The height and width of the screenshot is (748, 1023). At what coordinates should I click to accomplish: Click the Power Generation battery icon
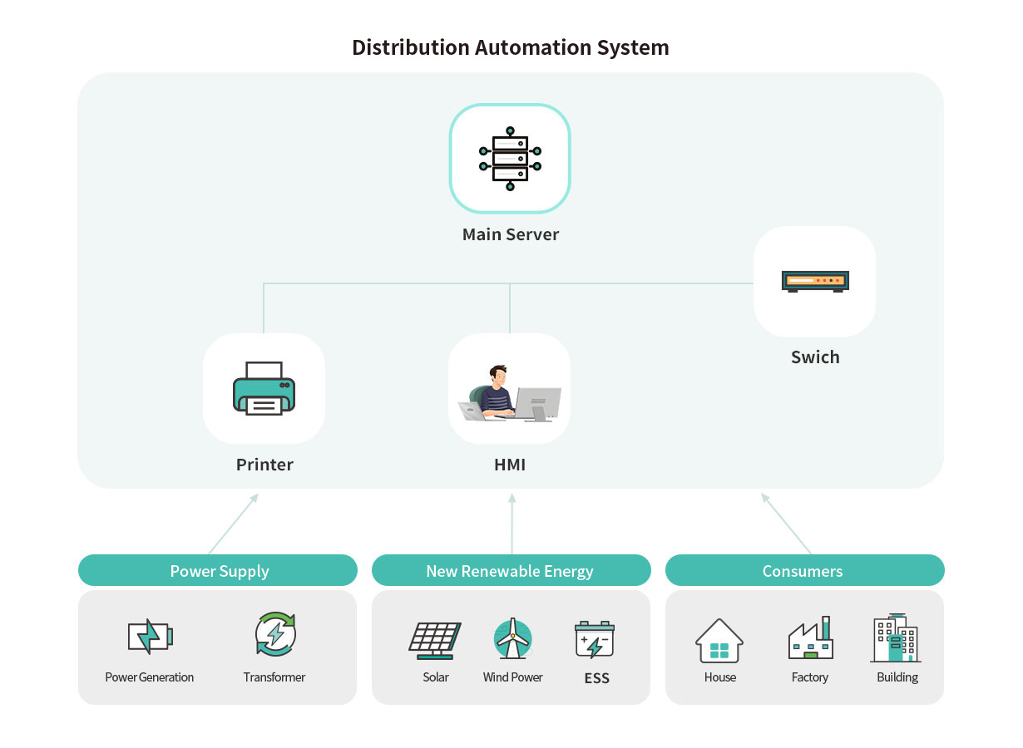click(x=150, y=637)
